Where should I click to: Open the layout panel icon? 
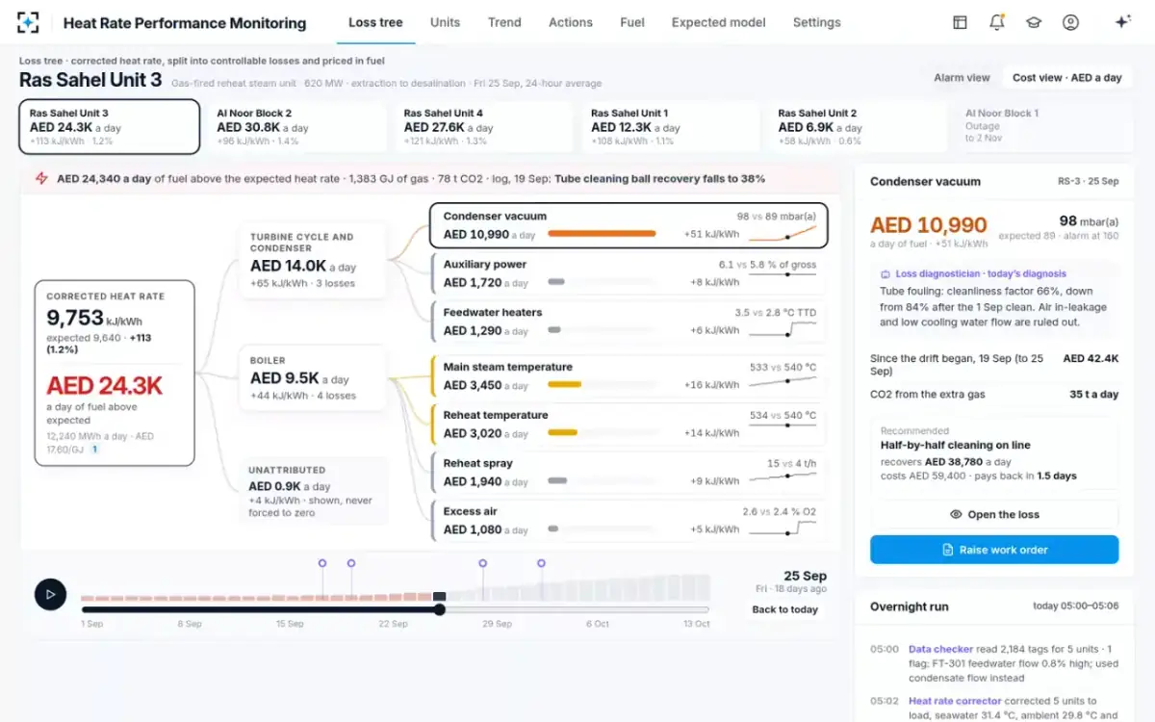tap(960, 22)
